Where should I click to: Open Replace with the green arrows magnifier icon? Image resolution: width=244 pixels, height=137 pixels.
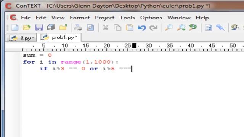pos(193,27)
